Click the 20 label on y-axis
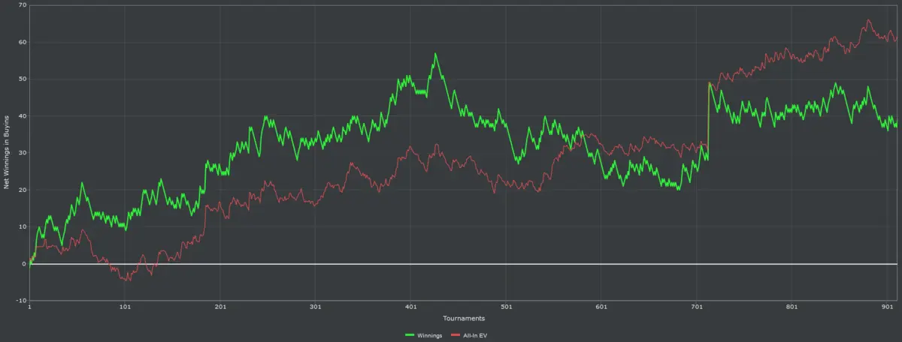 [x=22, y=190]
